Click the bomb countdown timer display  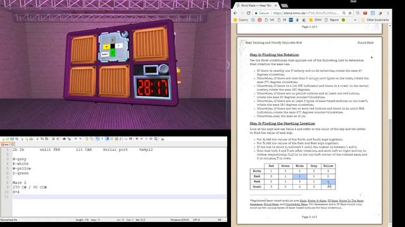point(153,88)
